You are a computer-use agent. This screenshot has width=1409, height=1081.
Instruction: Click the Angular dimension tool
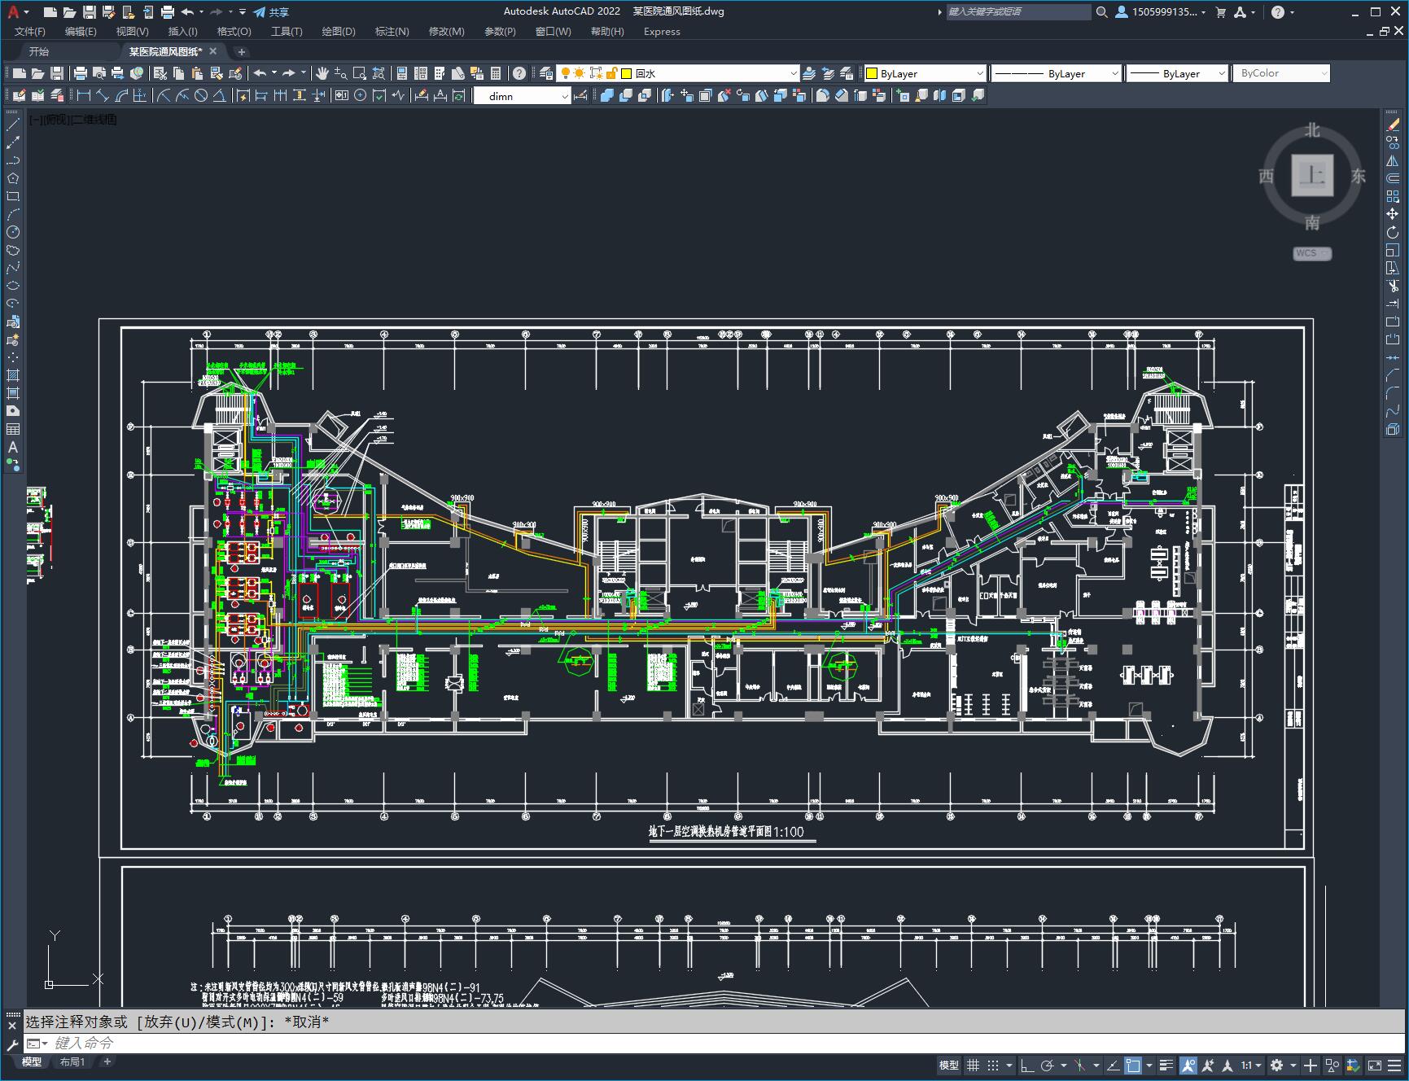219,95
